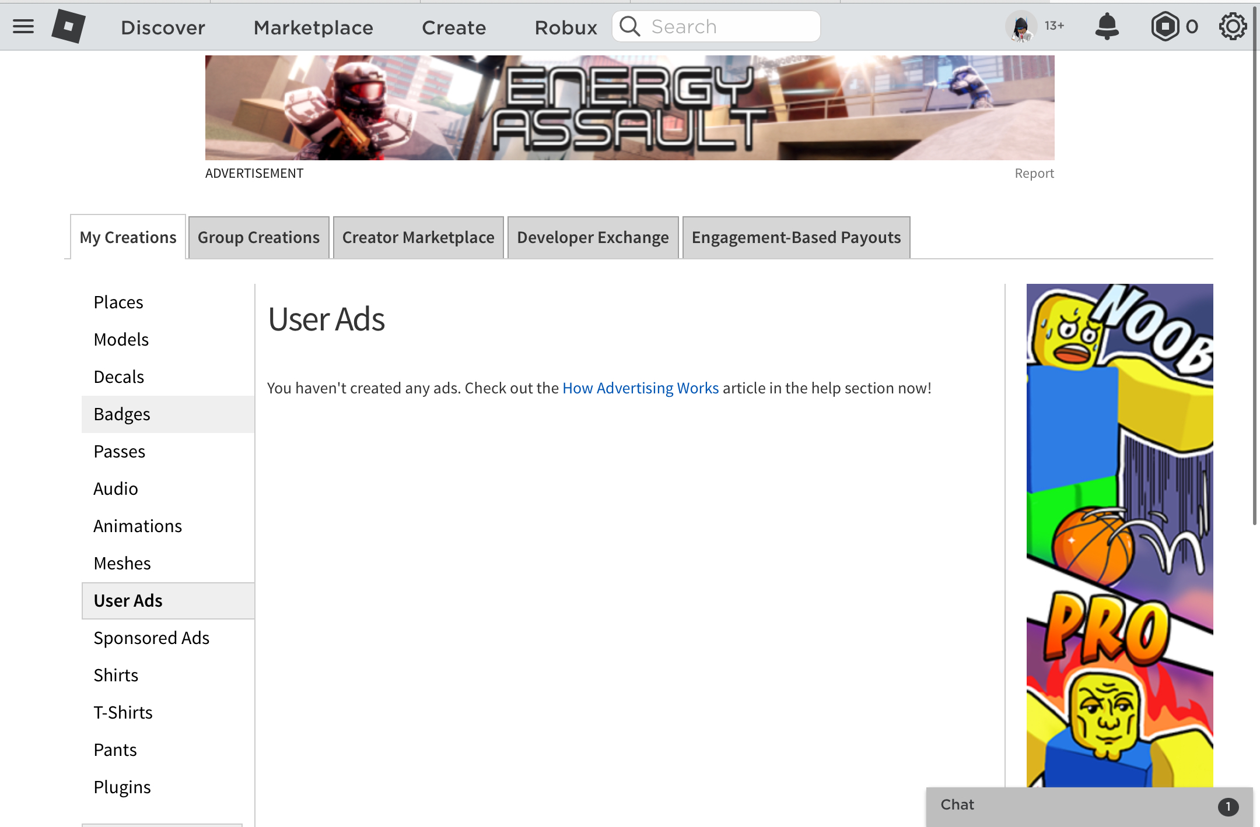Screen dimensions: 1260x827
Task: Select Badges in the sidebar
Action: 168,414
